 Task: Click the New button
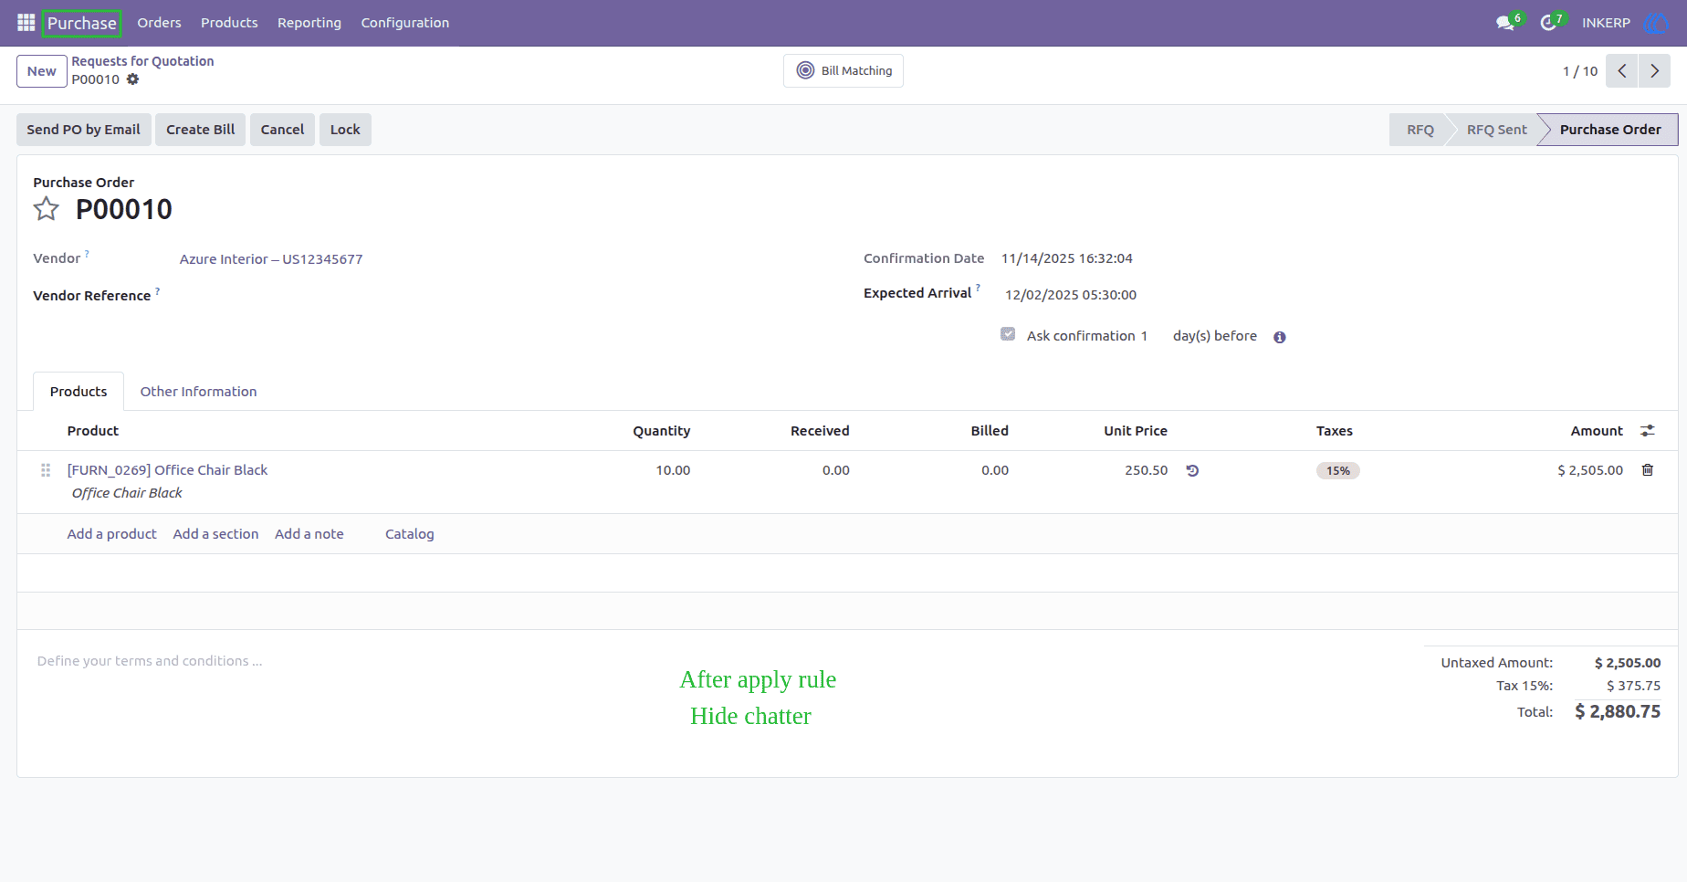pyautogui.click(x=42, y=71)
